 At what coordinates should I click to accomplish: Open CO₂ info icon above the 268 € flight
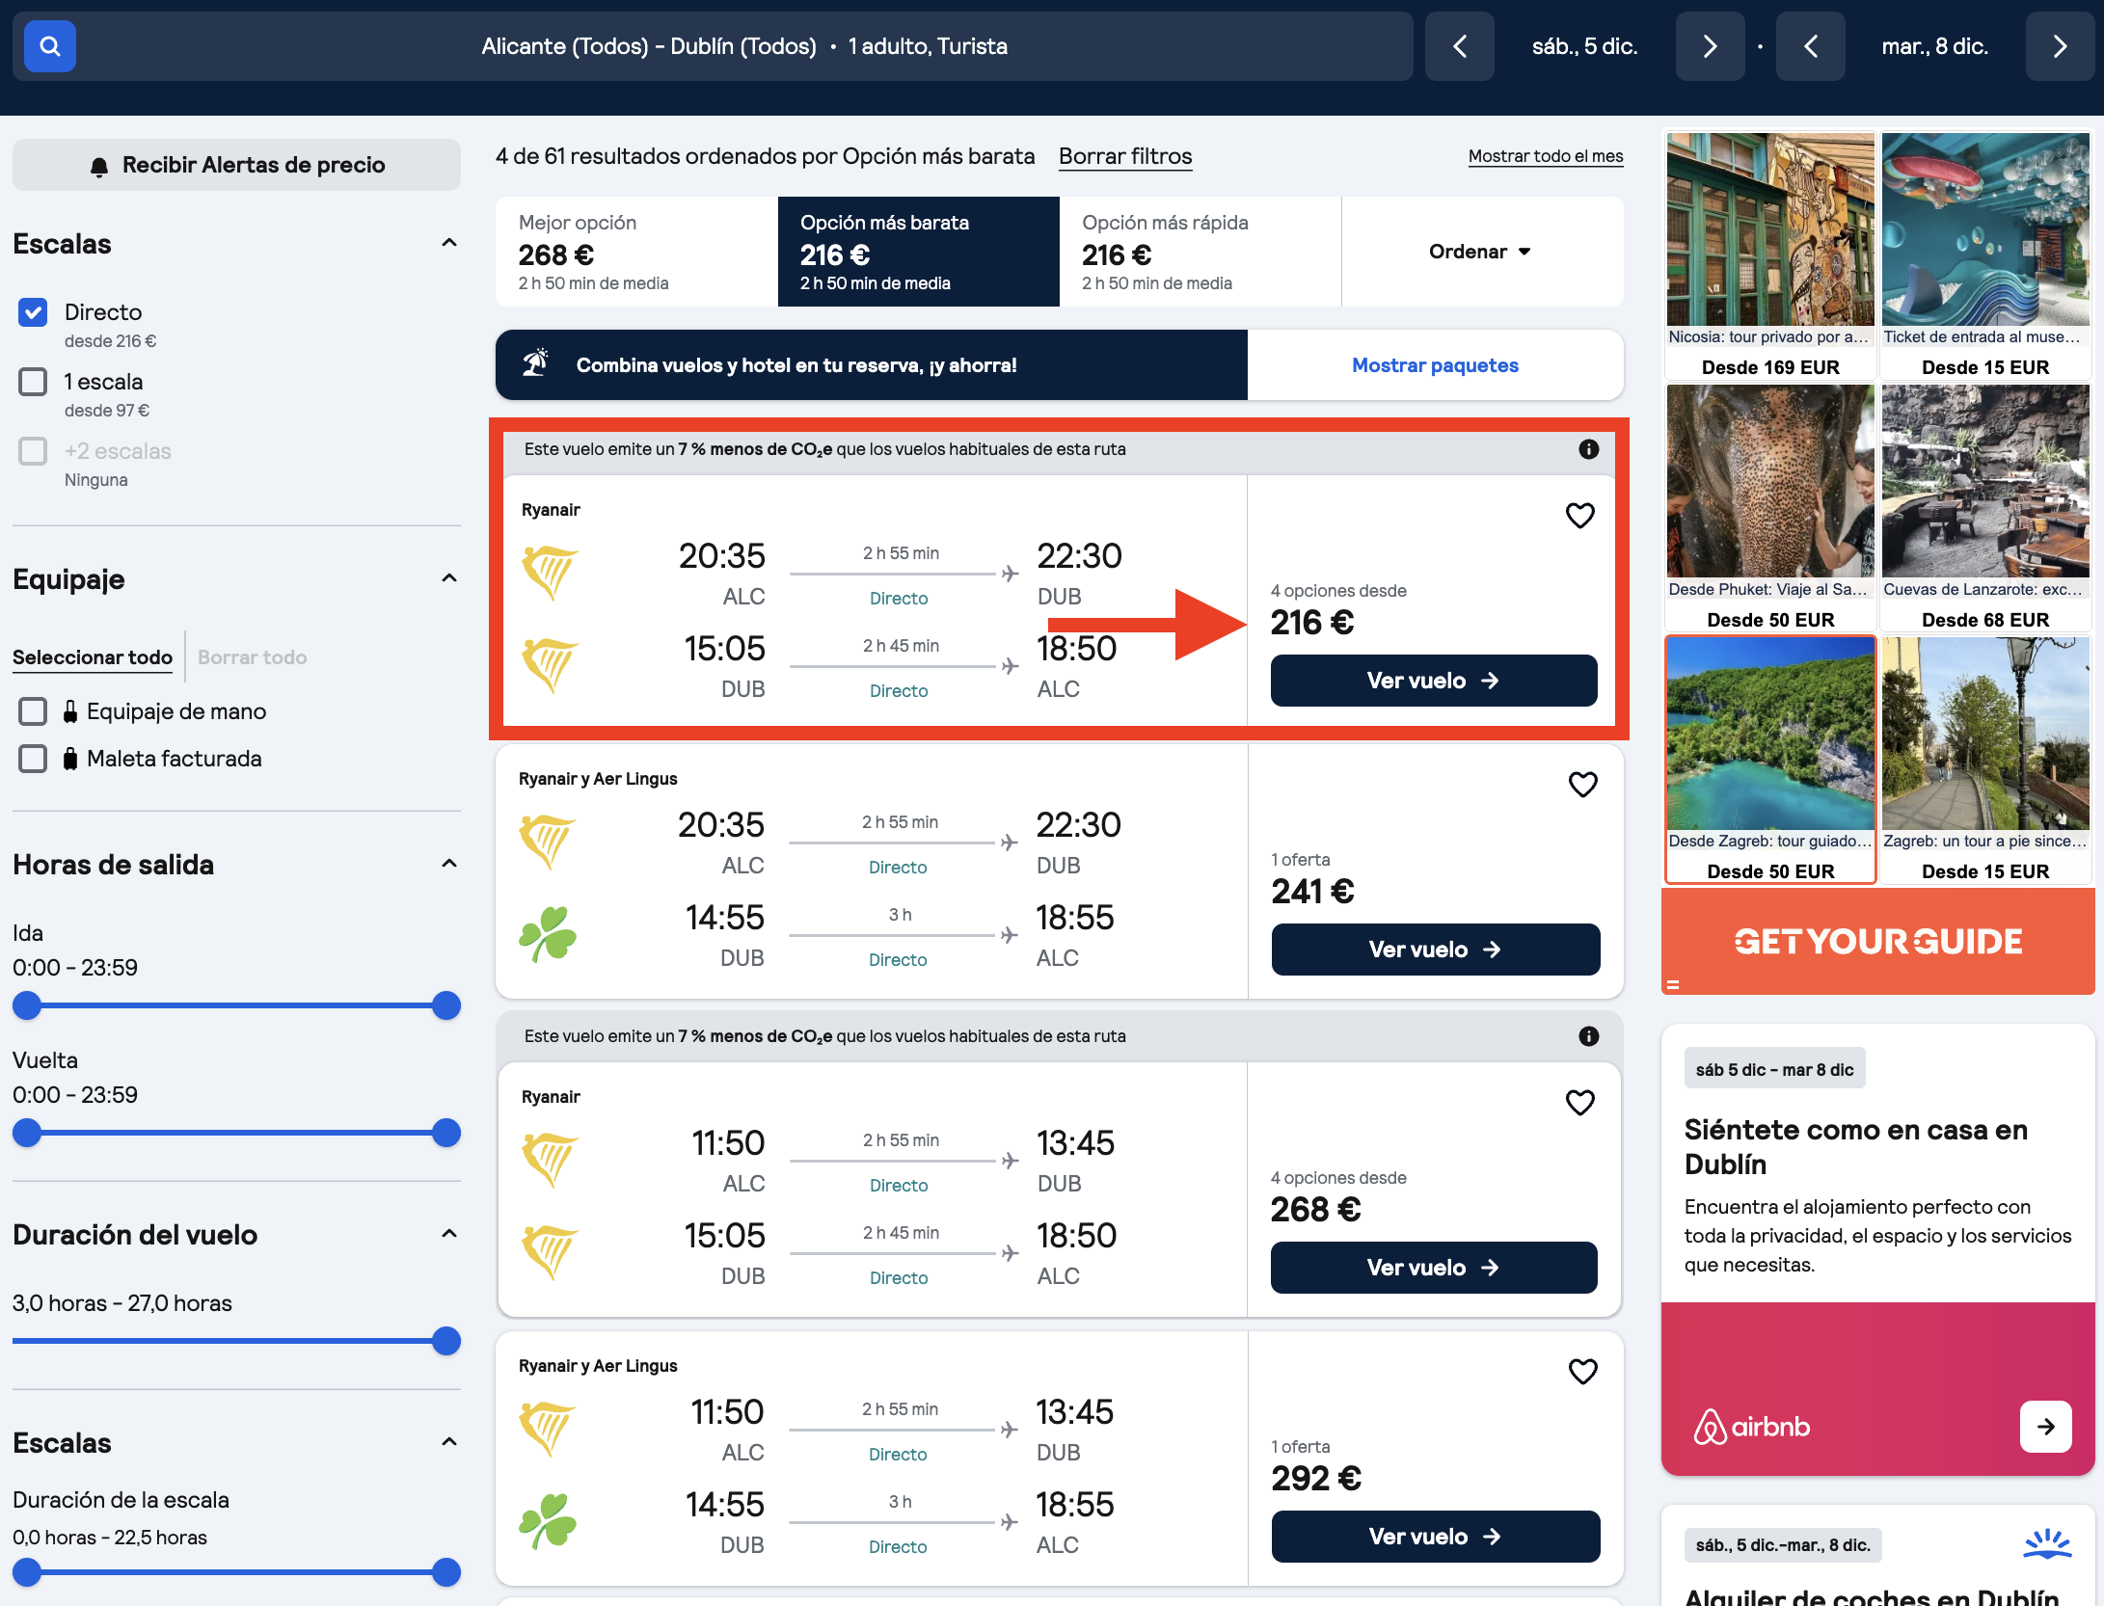point(1588,1036)
